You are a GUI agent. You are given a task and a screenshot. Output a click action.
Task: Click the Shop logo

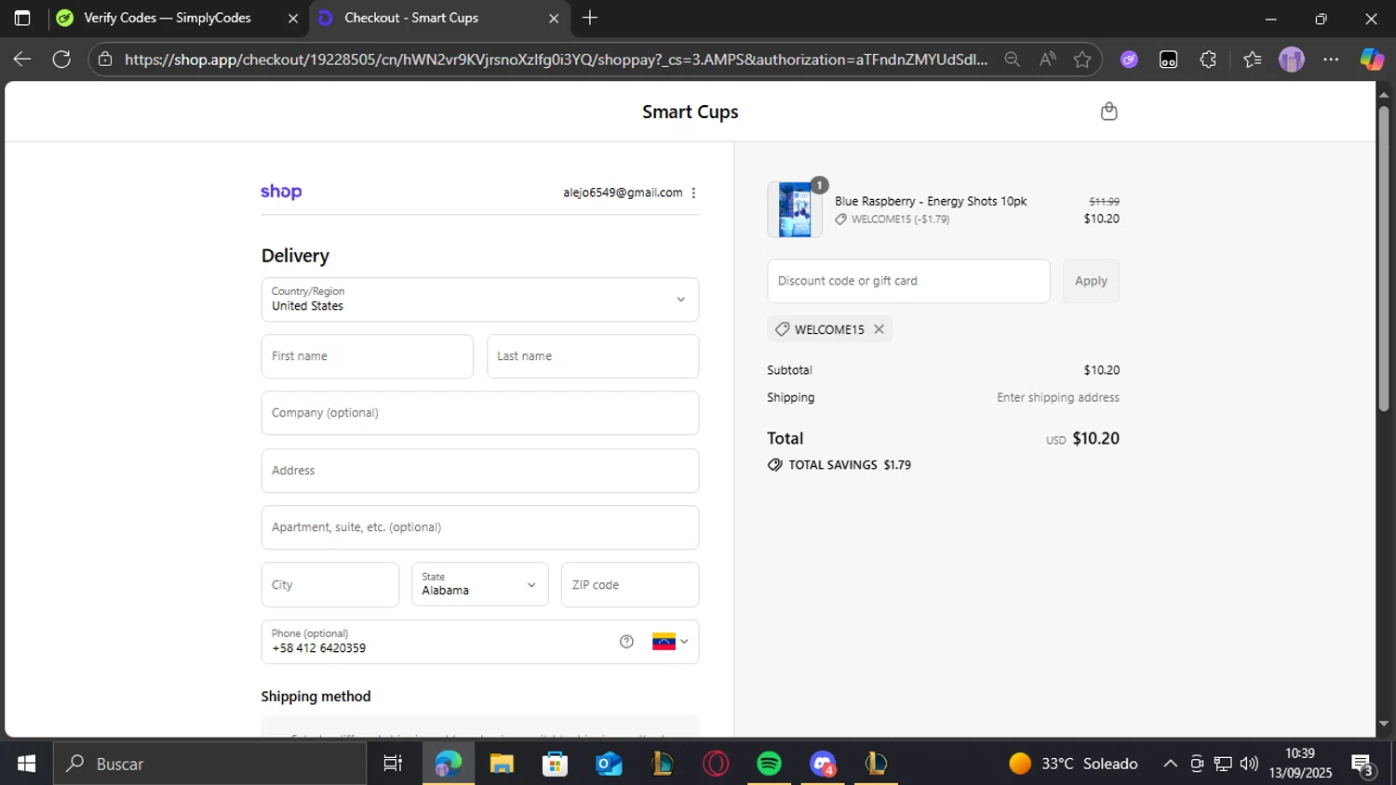tap(281, 192)
